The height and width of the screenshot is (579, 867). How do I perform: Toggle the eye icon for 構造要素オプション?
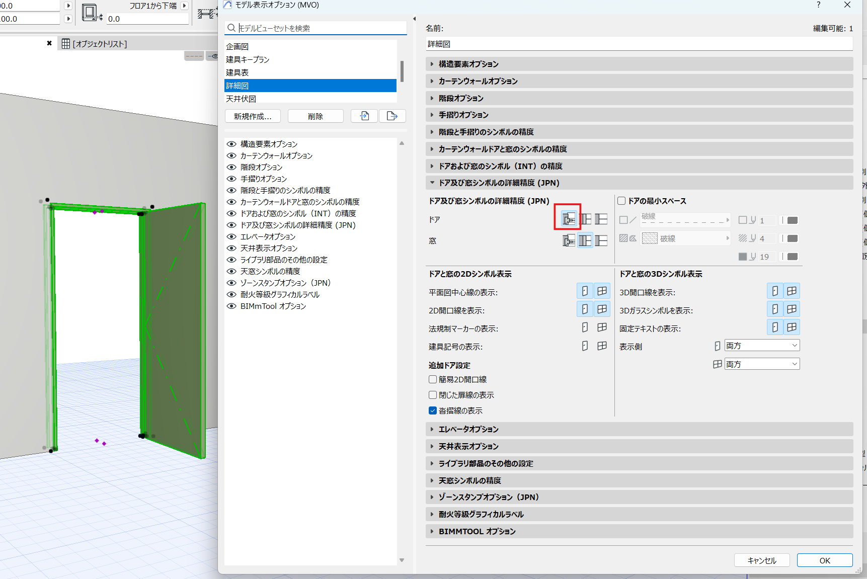(x=231, y=144)
